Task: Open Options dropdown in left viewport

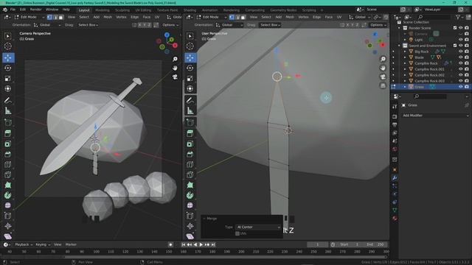Action: [x=170, y=25]
